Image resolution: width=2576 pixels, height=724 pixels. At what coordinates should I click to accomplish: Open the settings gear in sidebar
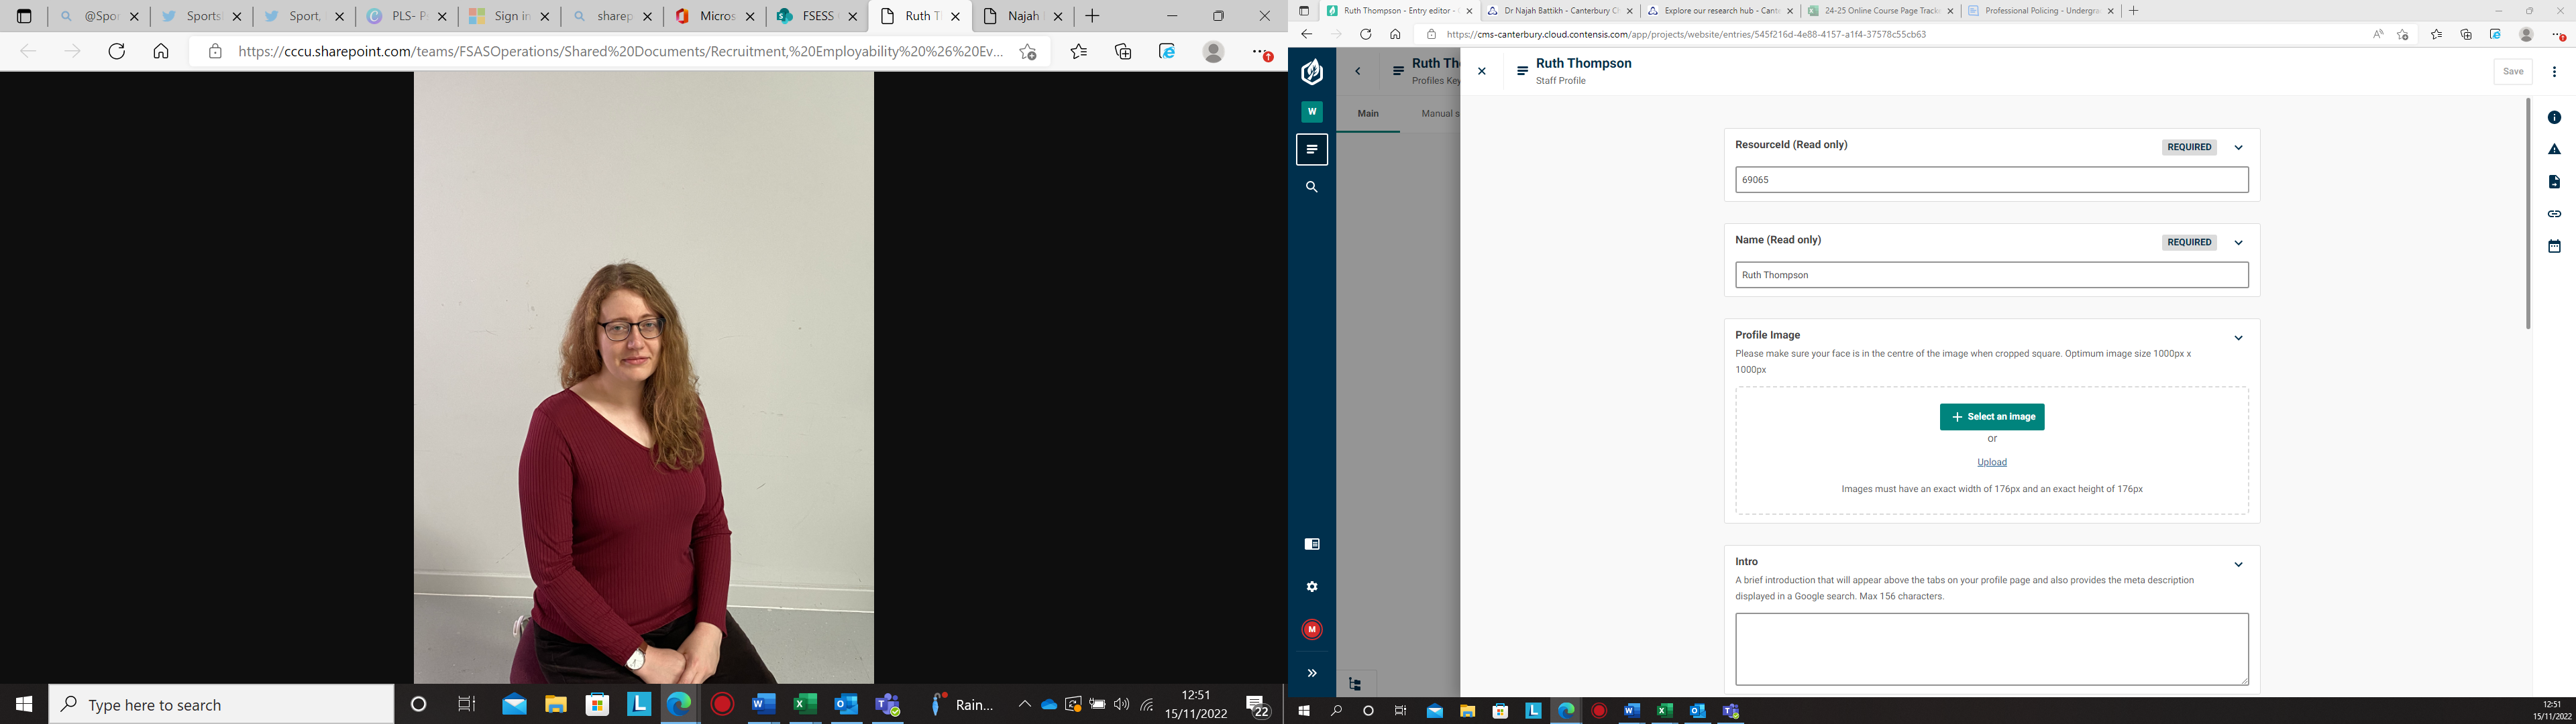point(1312,587)
